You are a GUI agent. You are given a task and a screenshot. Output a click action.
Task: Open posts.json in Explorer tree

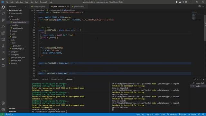point(17,46)
